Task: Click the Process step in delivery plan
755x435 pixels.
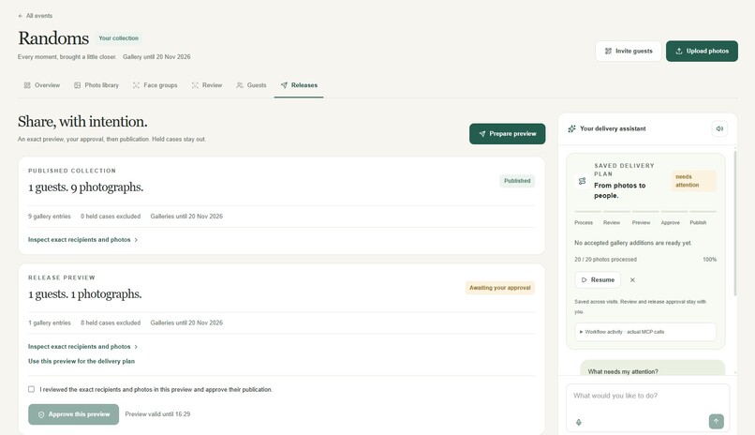Action: (x=584, y=222)
